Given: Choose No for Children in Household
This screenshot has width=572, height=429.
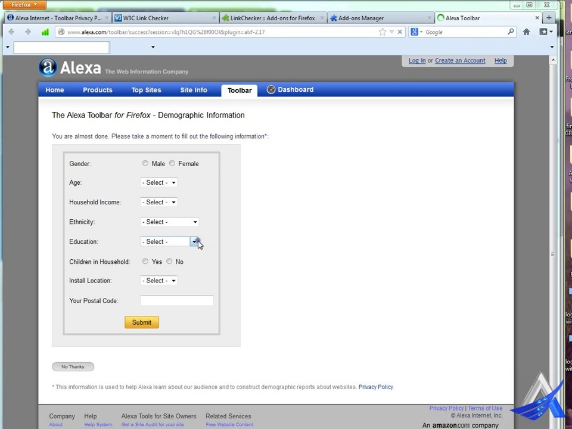Looking at the screenshot, I should point(169,261).
